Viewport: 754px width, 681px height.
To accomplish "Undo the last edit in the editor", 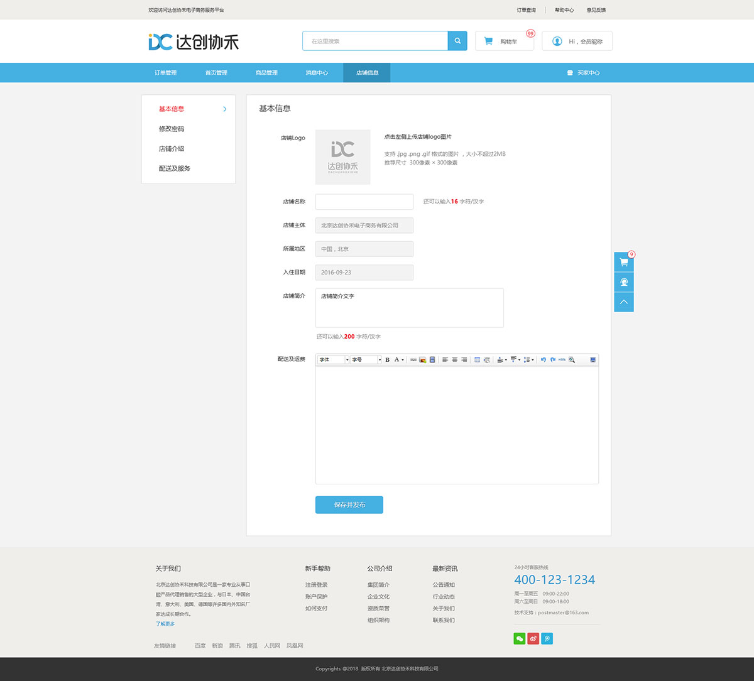I will point(544,359).
